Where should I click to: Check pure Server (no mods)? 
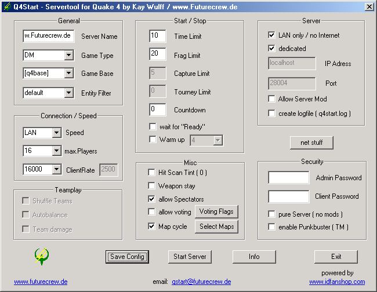271,214
